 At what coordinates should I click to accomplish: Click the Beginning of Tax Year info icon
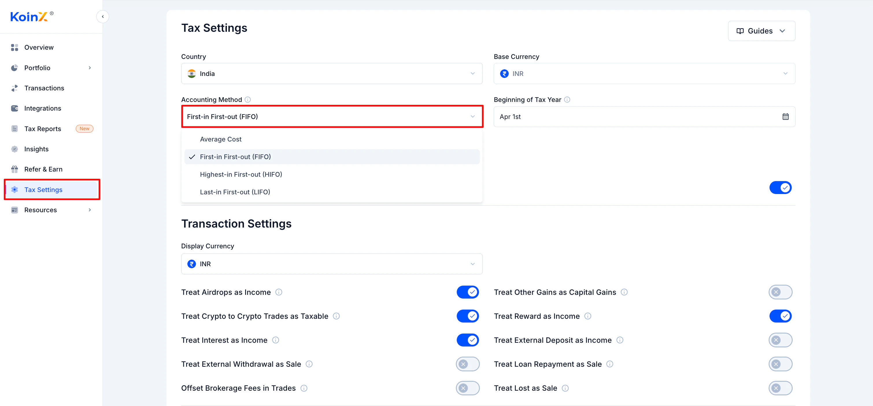point(567,100)
